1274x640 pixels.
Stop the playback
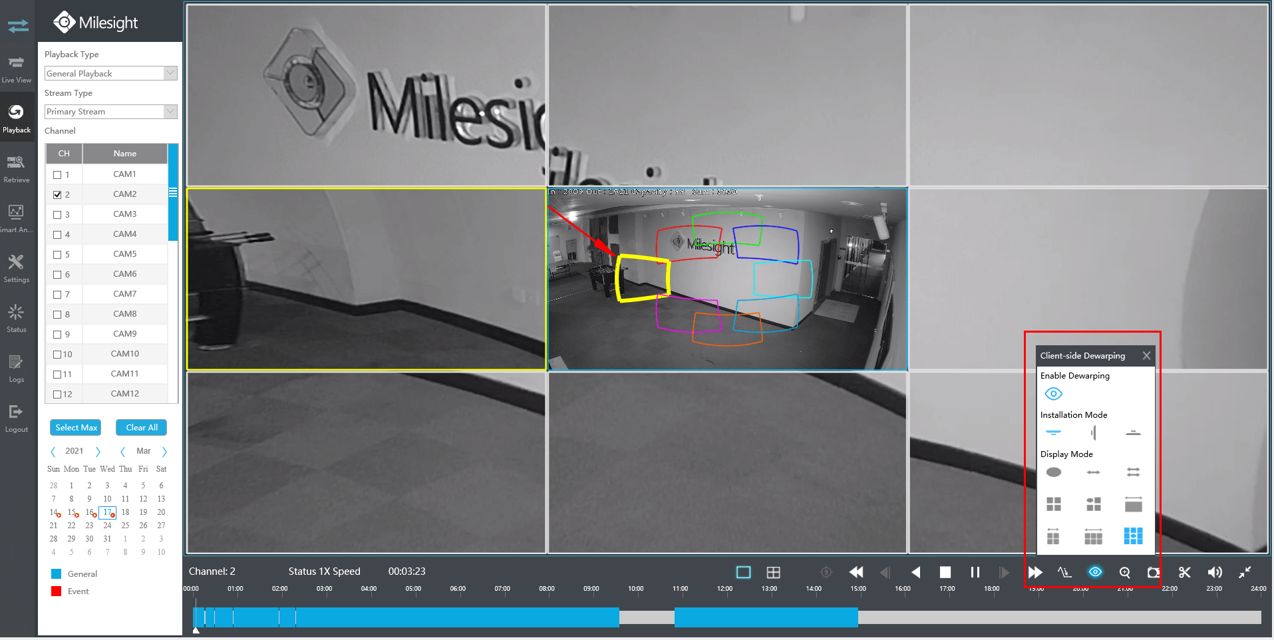(x=945, y=572)
